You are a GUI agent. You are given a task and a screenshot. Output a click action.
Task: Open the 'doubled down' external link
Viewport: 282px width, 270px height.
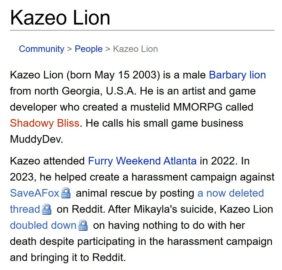click(x=43, y=225)
